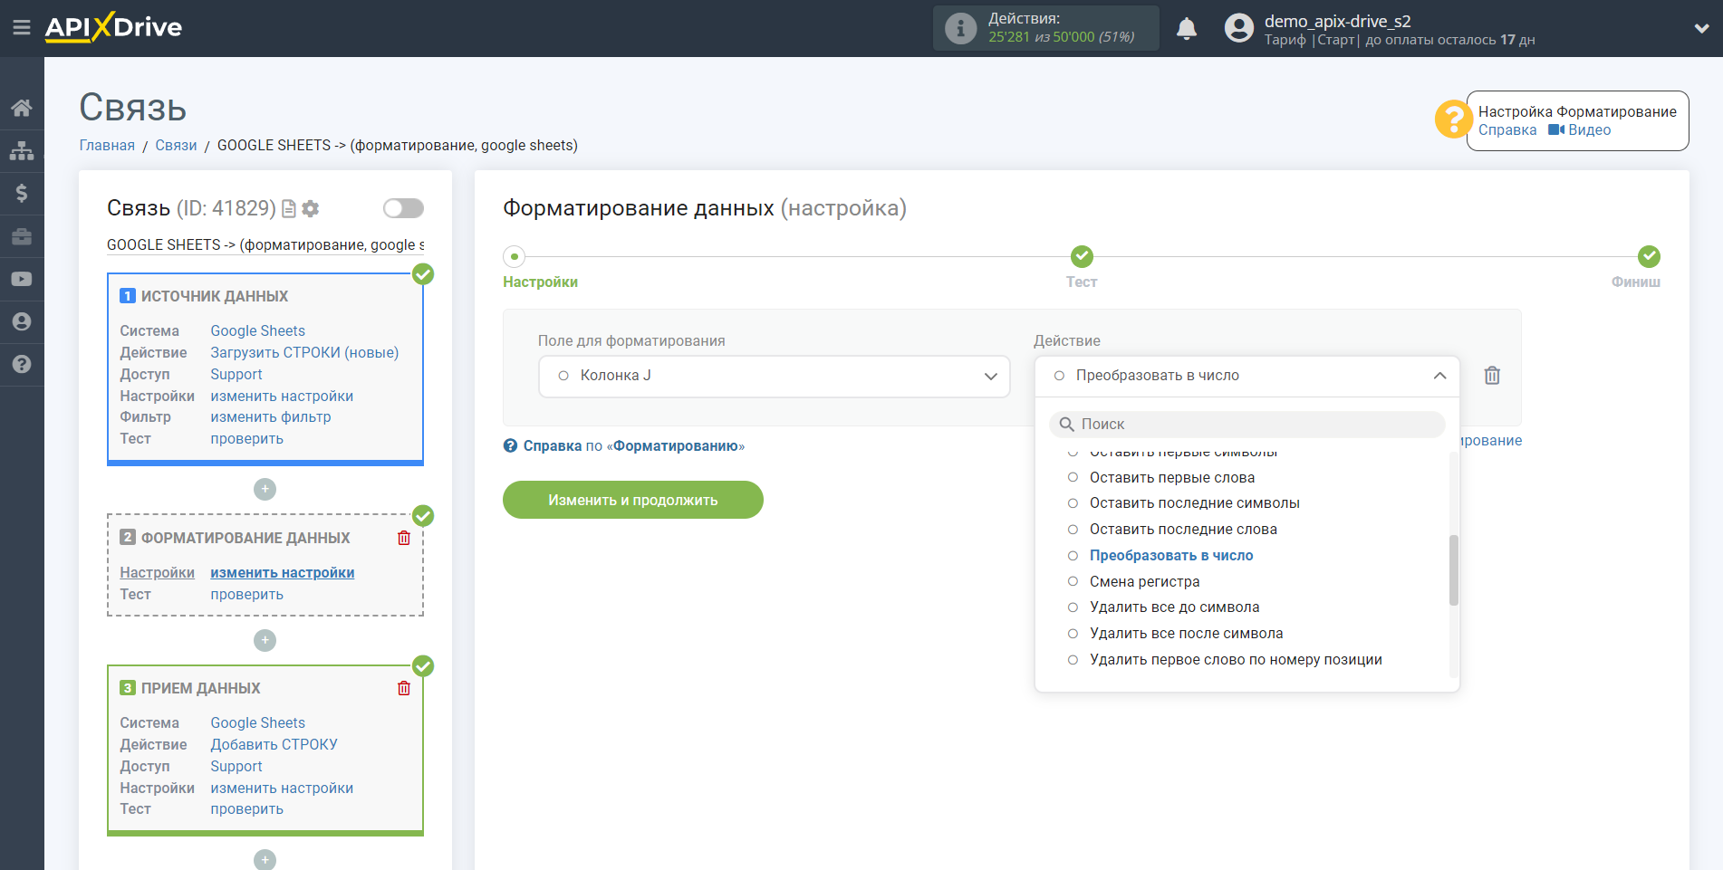Open the Видео link in help box

1589,130
